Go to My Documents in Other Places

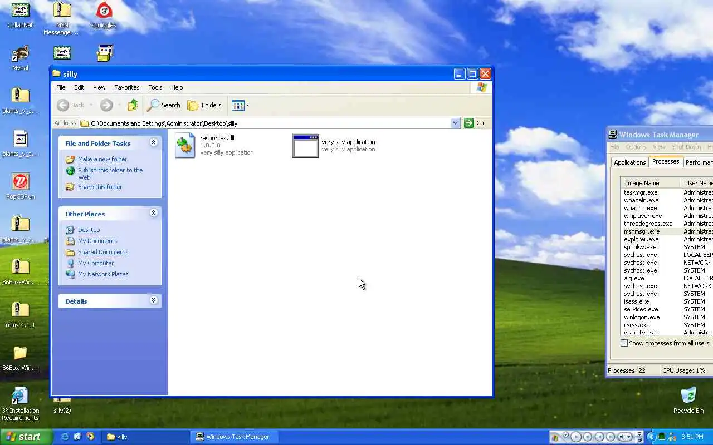(x=97, y=241)
